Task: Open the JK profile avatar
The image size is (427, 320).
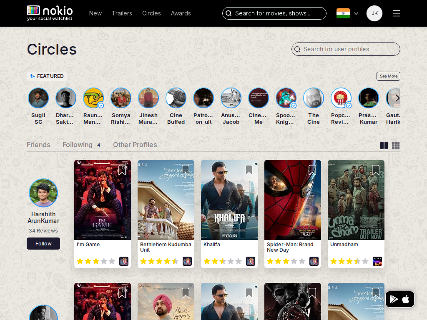Action: pos(374,13)
